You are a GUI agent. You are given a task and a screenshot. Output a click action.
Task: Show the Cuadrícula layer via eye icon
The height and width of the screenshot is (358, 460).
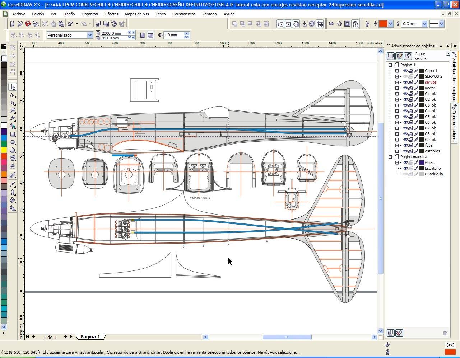(405, 174)
